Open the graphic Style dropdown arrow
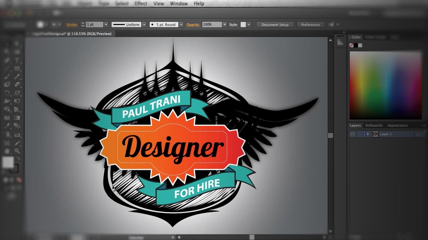The width and height of the screenshot is (428, 240). (249, 25)
